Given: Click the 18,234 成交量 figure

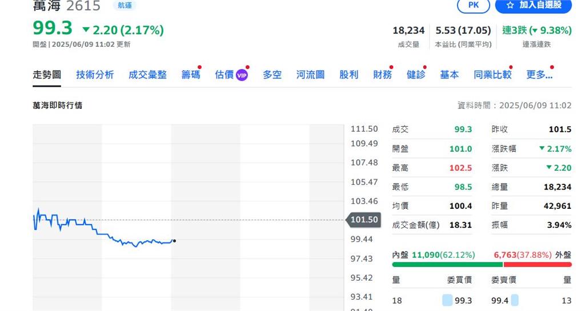Looking at the screenshot, I should pyautogui.click(x=408, y=30).
